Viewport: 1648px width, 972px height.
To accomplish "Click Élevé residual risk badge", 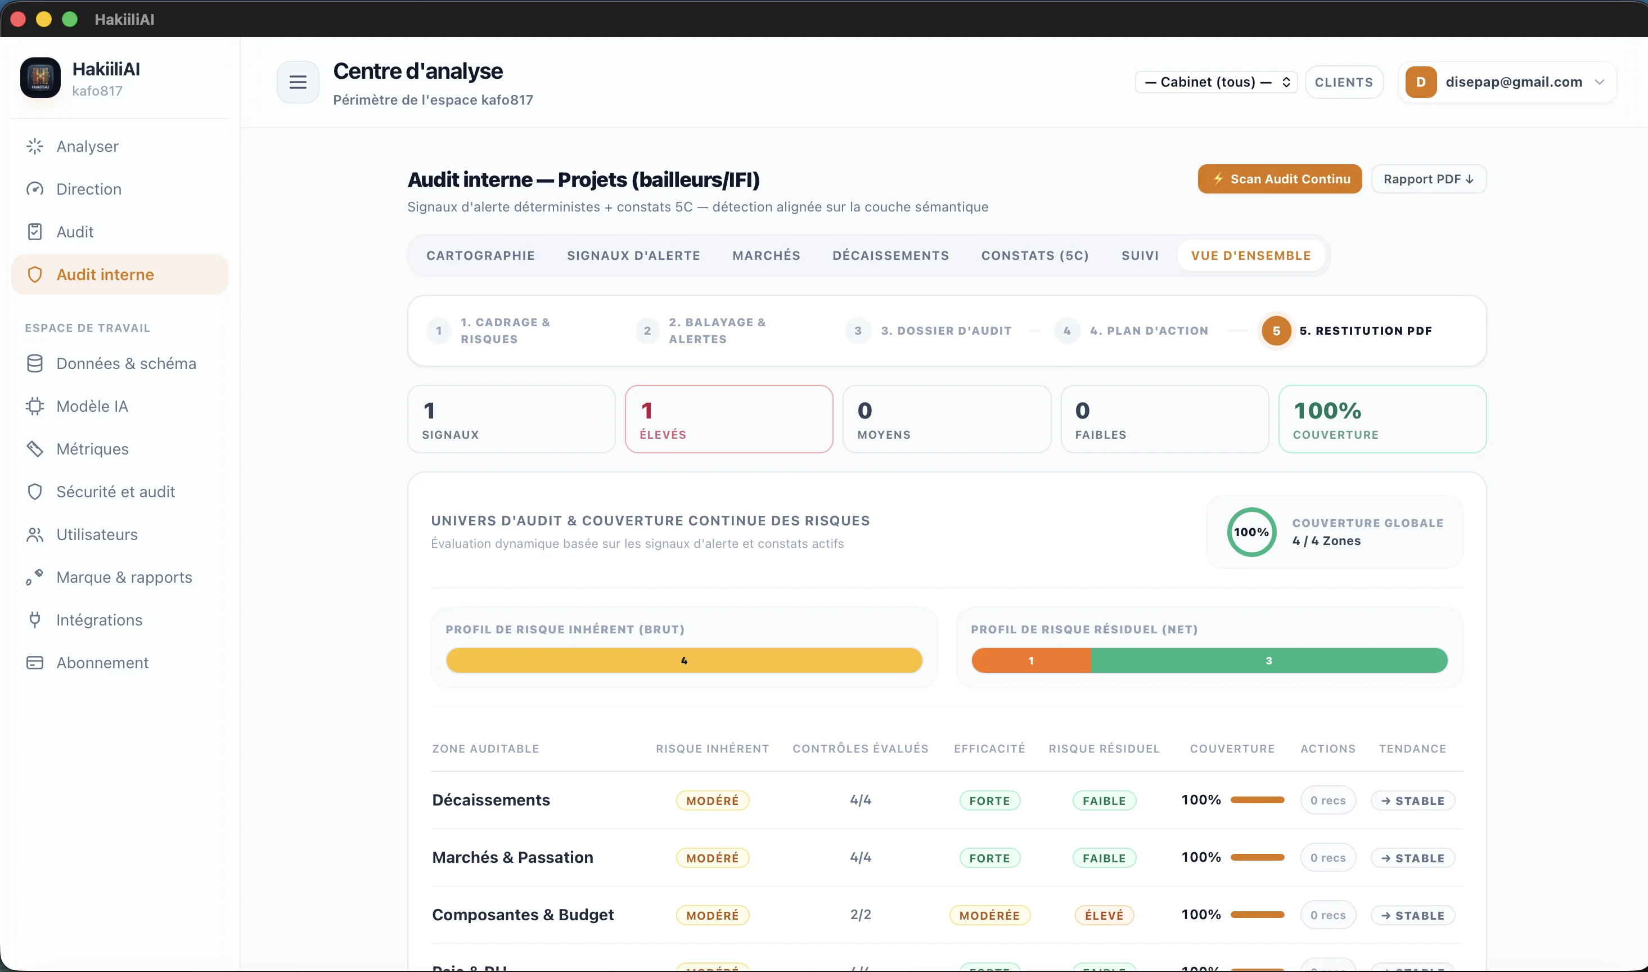I will pos(1104,915).
